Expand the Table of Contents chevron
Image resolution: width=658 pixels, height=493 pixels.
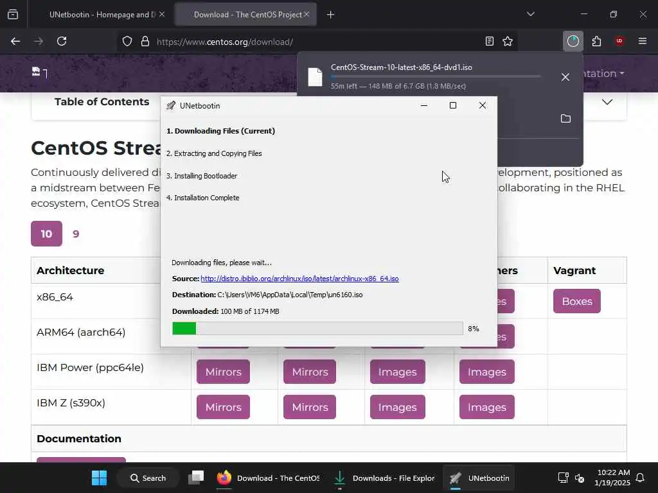[x=607, y=102]
